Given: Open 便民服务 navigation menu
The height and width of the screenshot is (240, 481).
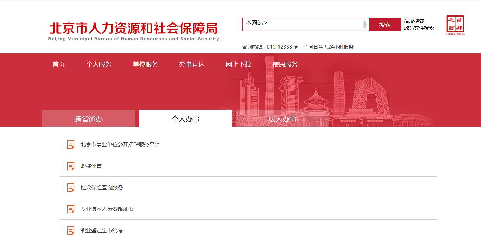Looking at the screenshot, I should tap(285, 64).
